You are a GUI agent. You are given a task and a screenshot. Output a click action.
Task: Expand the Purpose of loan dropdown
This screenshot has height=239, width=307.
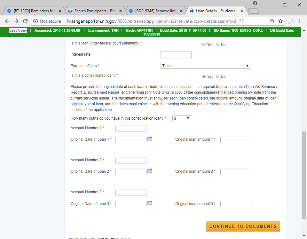pos(205,66)
